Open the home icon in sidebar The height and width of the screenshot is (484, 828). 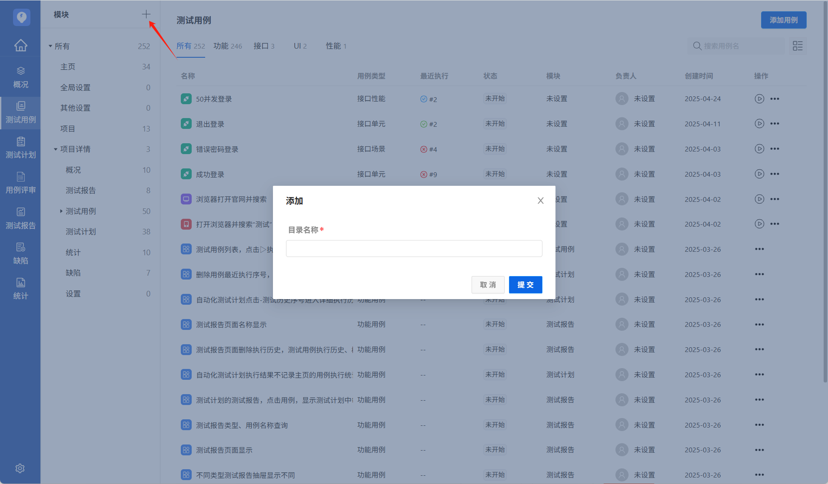tap(20, 45)
